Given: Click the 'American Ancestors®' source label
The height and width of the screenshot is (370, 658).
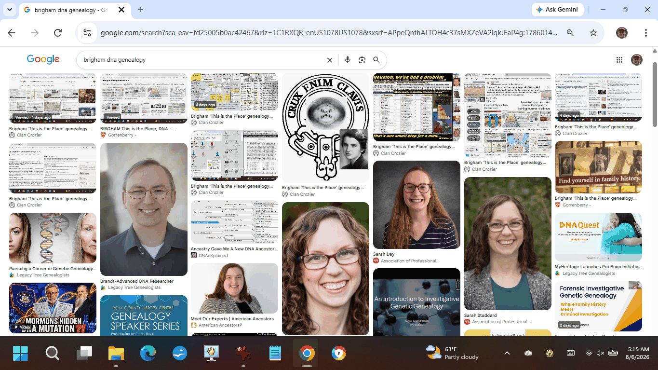Looking at the screenshot, I should pyautogui.click(x=220, y=326).
